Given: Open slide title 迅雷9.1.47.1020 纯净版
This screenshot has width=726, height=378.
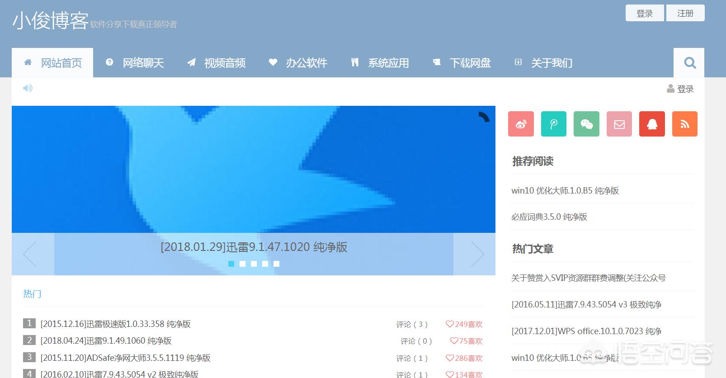Looking at the screenshot, I should 254,247.
